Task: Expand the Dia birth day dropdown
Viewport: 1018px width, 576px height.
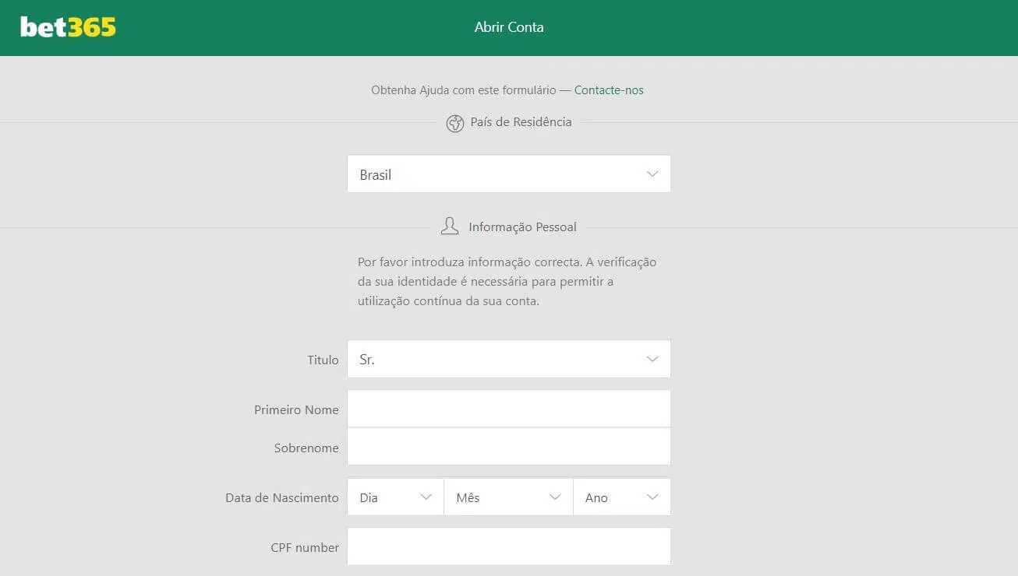Action: click(x=396, y=497)
